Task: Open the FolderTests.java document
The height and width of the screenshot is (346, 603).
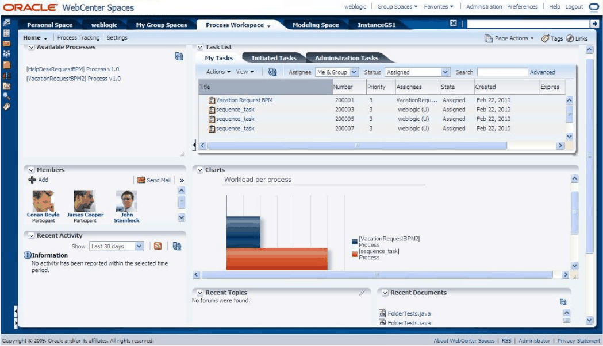Action: pos(409,314)
